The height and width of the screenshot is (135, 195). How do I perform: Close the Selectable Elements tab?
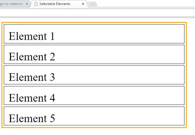coord(83,4)
